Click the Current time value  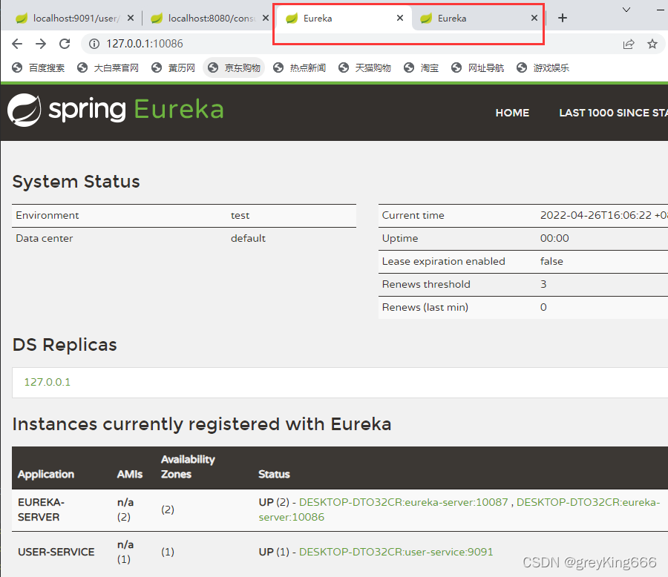(603, 216)
